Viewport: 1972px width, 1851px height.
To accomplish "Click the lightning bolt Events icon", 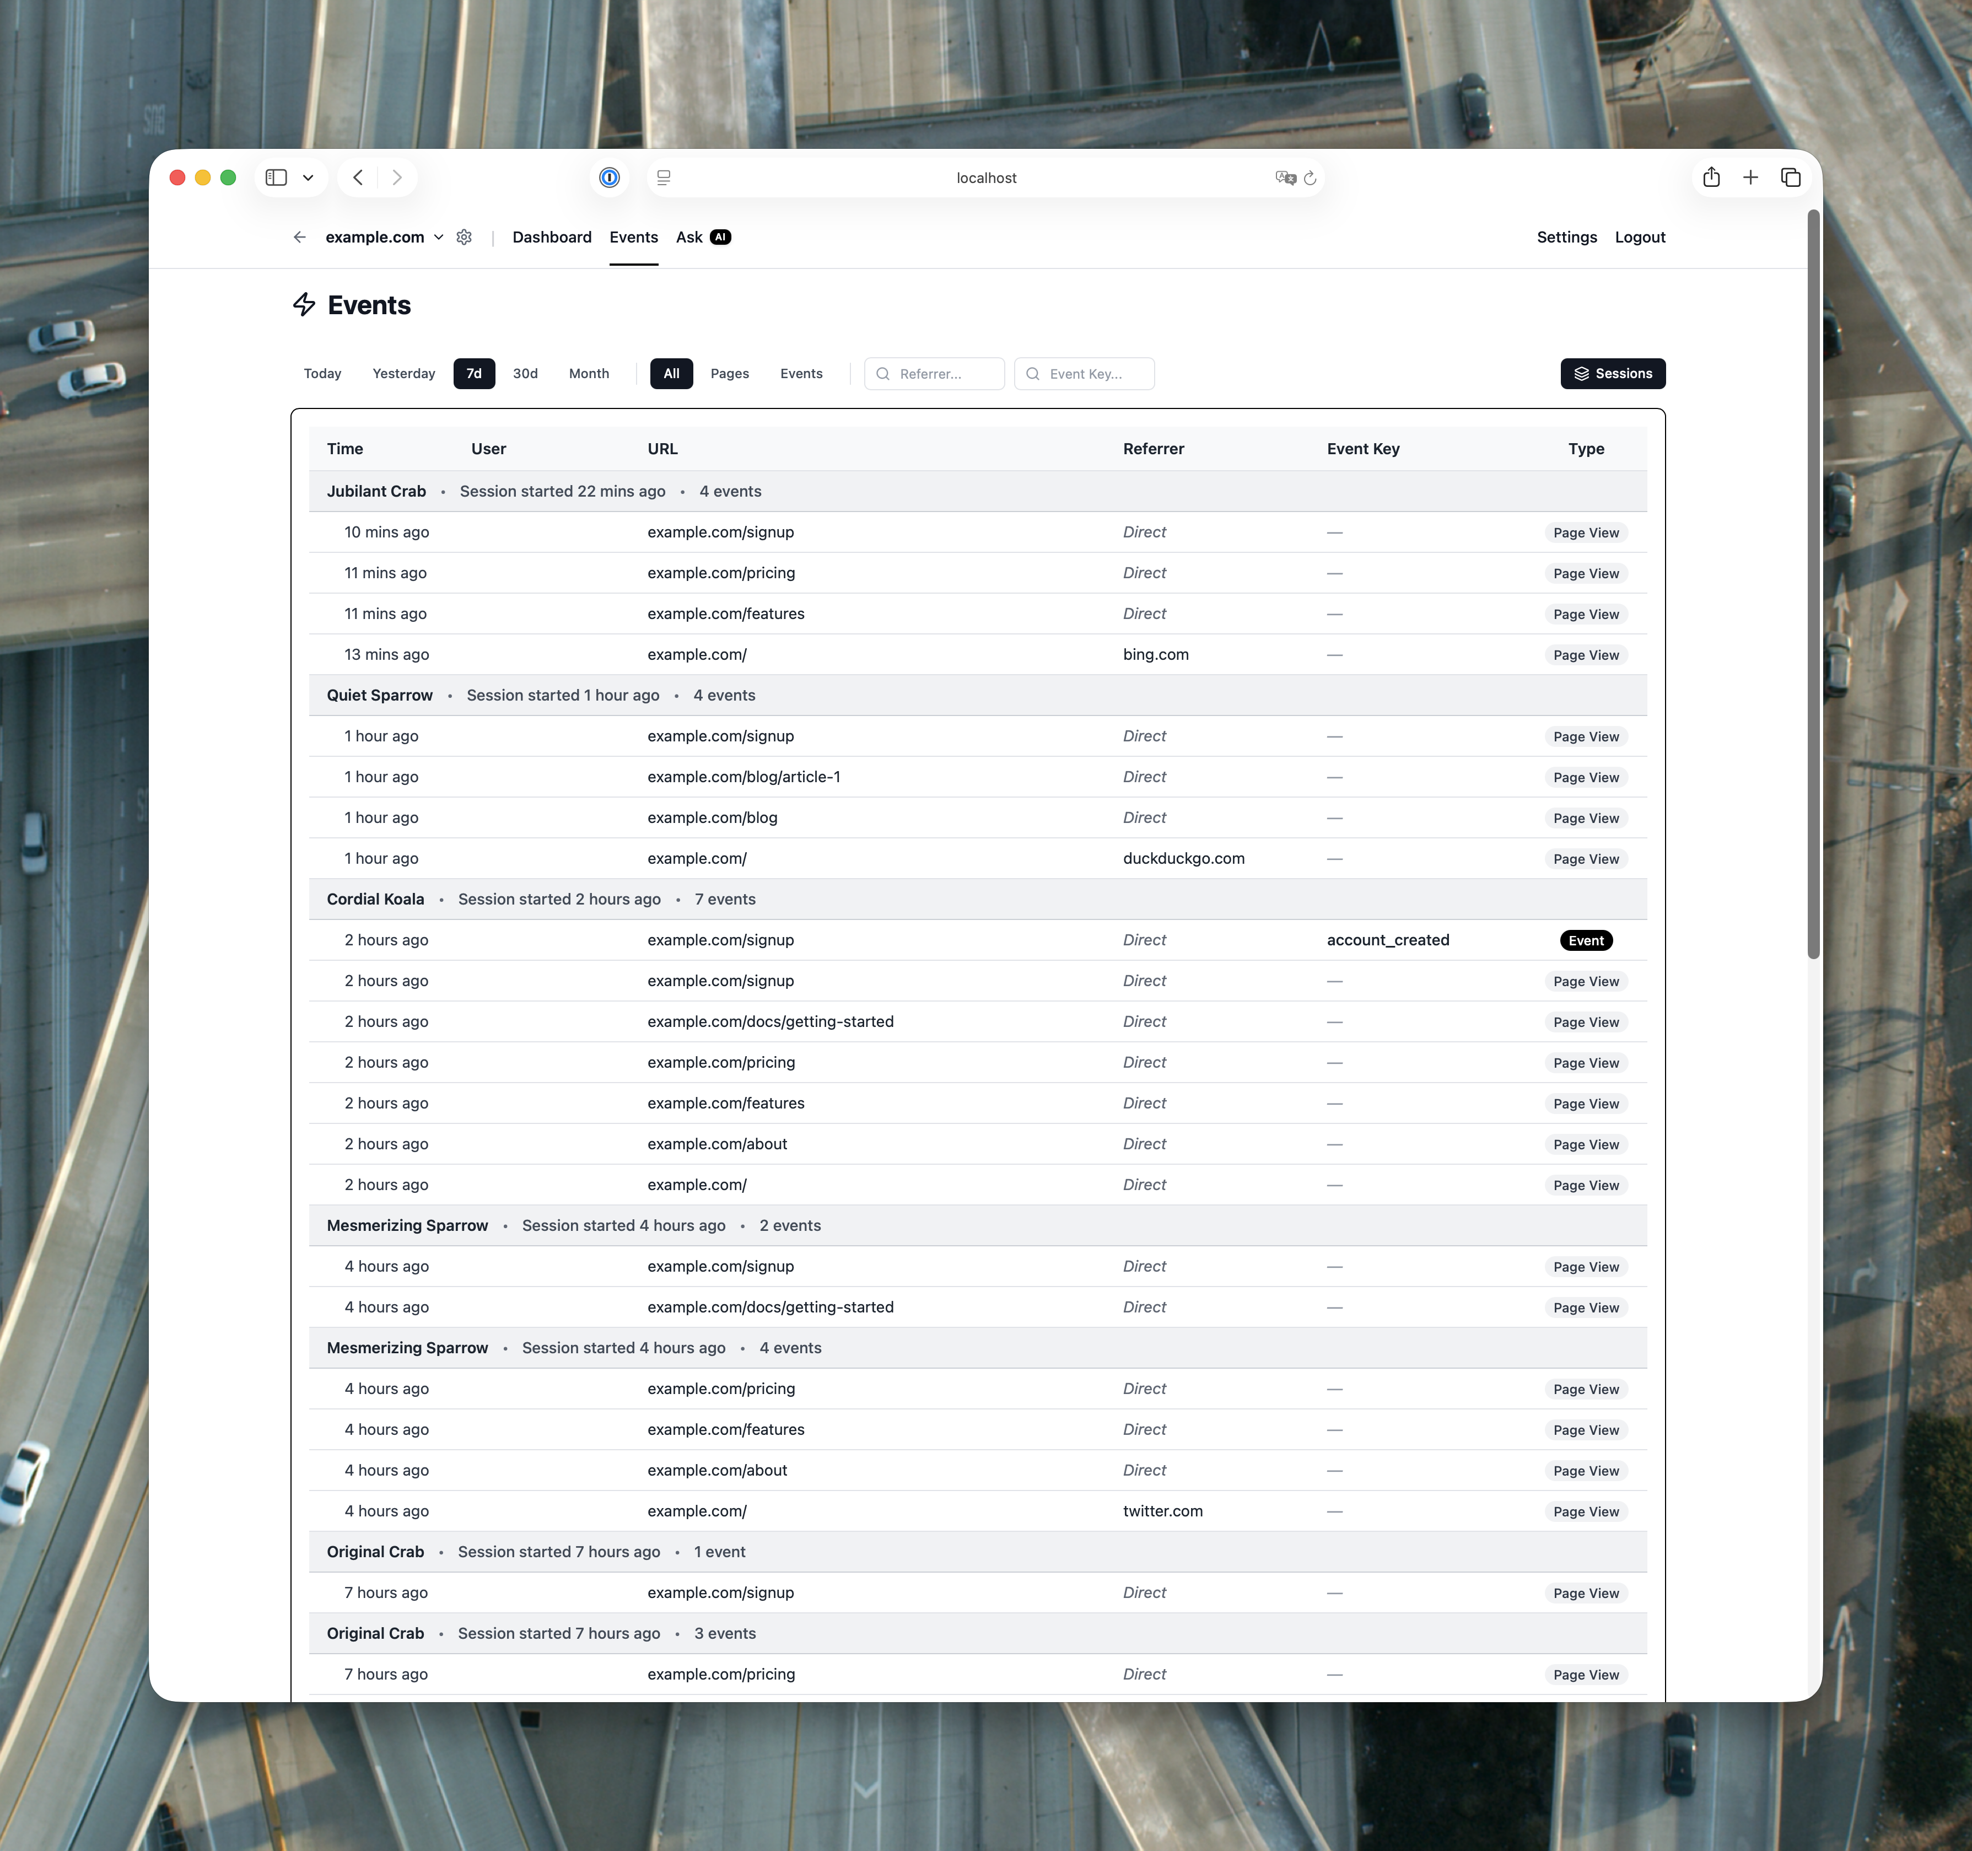I will 305,305.
